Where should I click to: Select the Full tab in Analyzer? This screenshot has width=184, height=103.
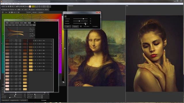click(x=7, y=23)
